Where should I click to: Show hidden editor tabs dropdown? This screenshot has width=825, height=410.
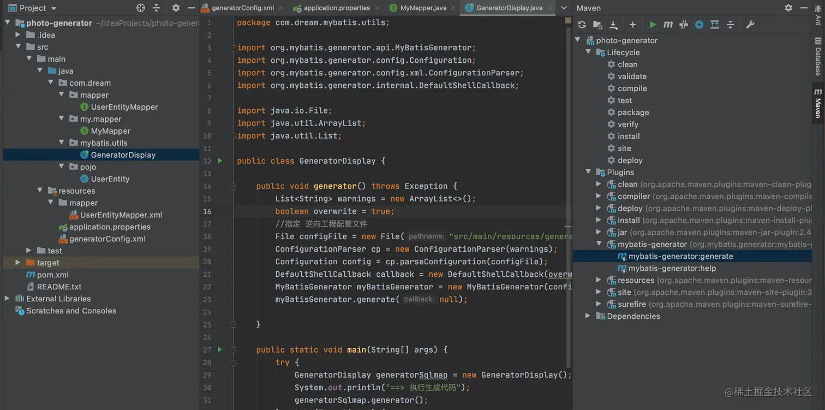pos(564,8)
